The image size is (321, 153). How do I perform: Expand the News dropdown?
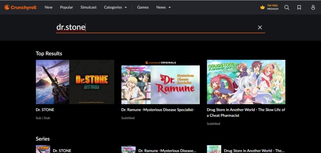coord(163,7)
